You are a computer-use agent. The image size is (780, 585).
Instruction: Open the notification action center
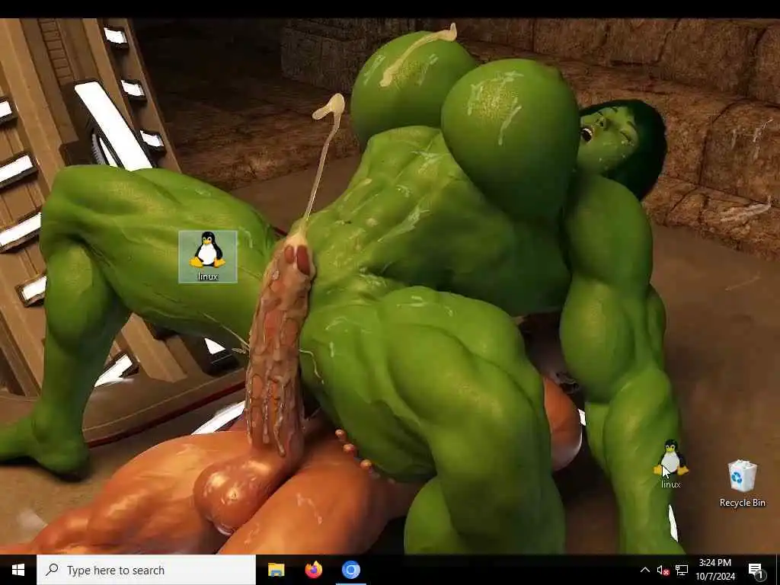pos(756,570)
